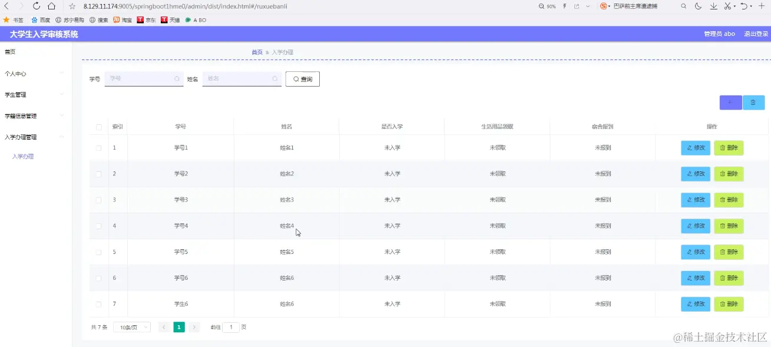Collapse the 入学办理管理 sidebar menu

pos(36,137)
